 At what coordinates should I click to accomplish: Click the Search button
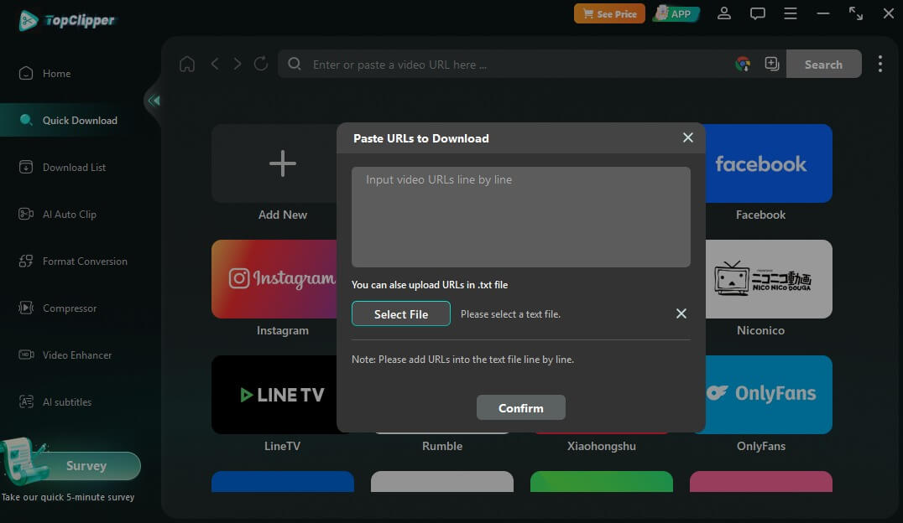[823, 64]
